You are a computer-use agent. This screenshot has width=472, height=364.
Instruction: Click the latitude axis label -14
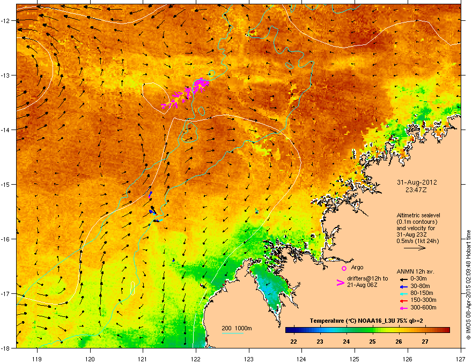6,130
